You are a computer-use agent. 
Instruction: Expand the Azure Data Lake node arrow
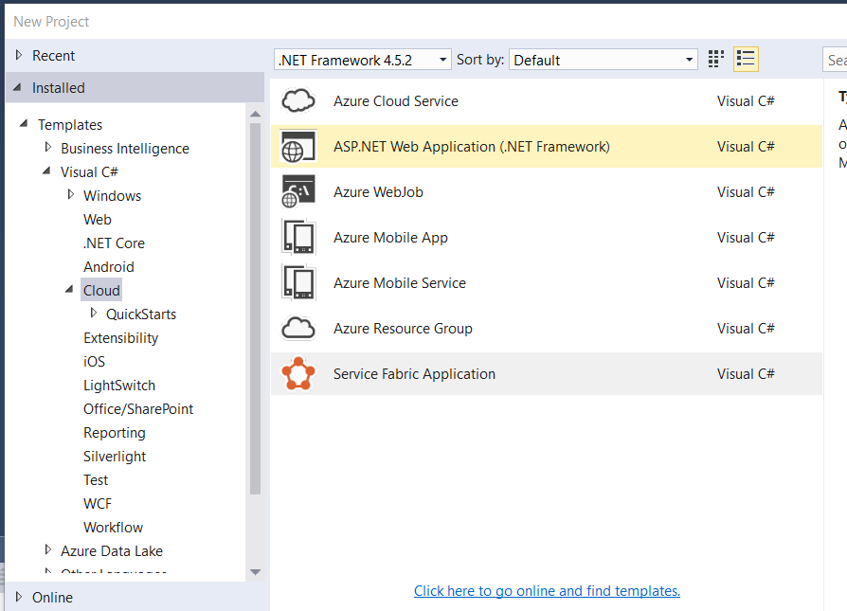(48, 550)
